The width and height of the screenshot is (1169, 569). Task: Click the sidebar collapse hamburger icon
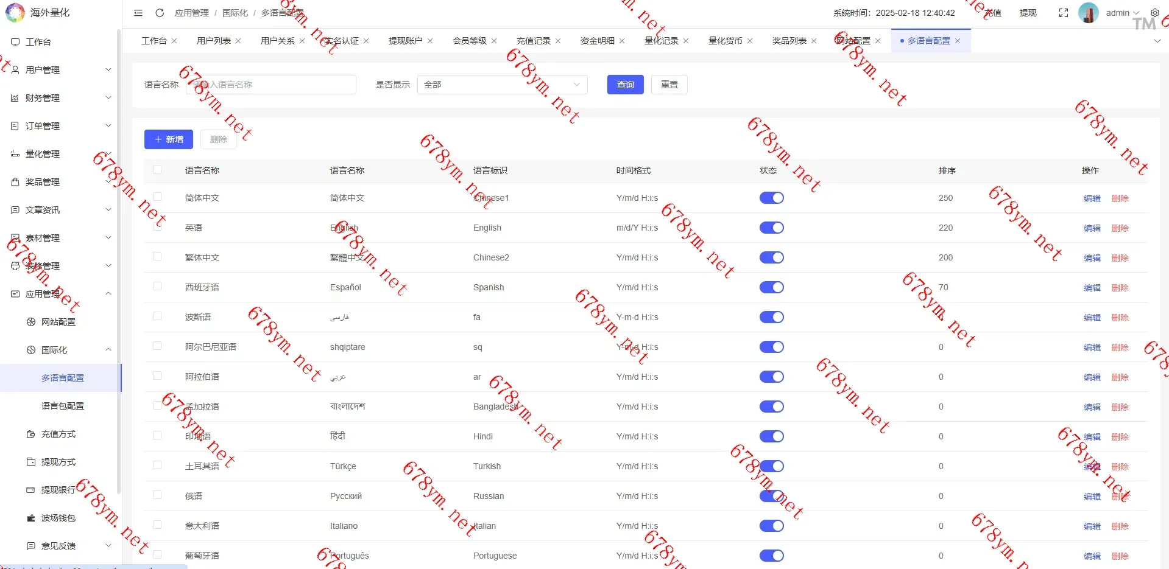point(138,13)
